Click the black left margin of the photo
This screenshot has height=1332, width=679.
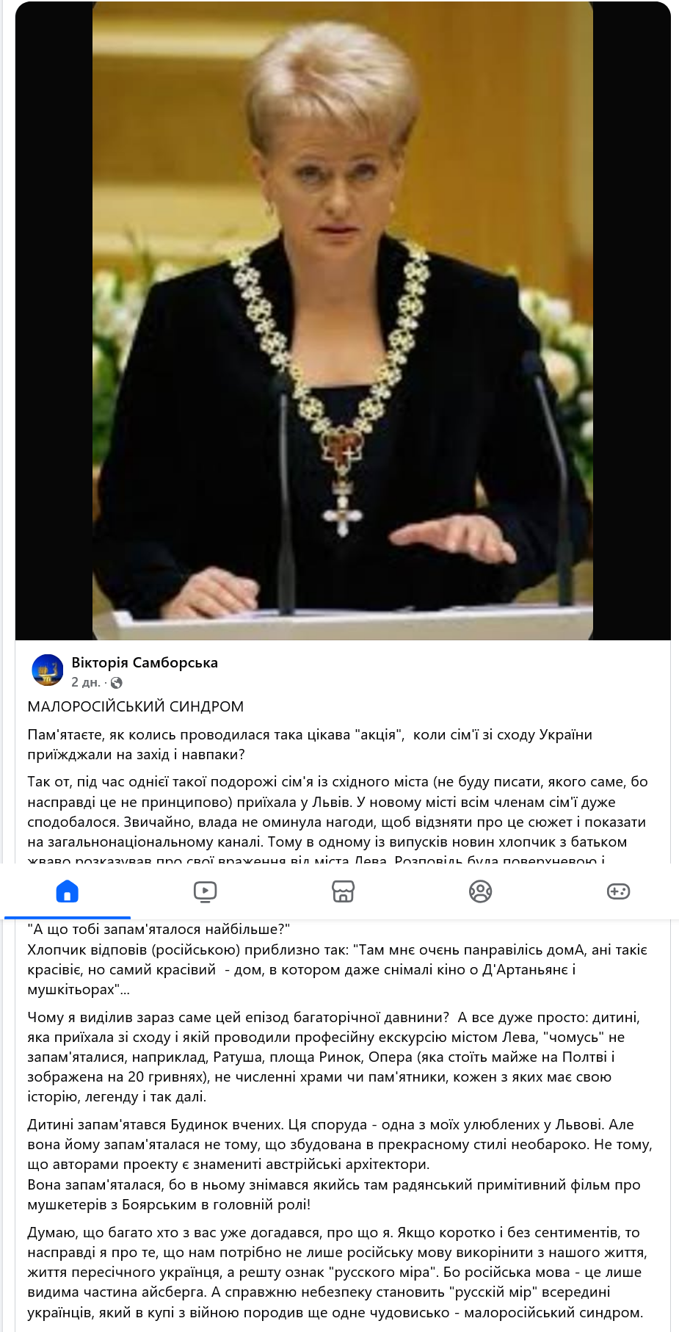click(54, 320)
